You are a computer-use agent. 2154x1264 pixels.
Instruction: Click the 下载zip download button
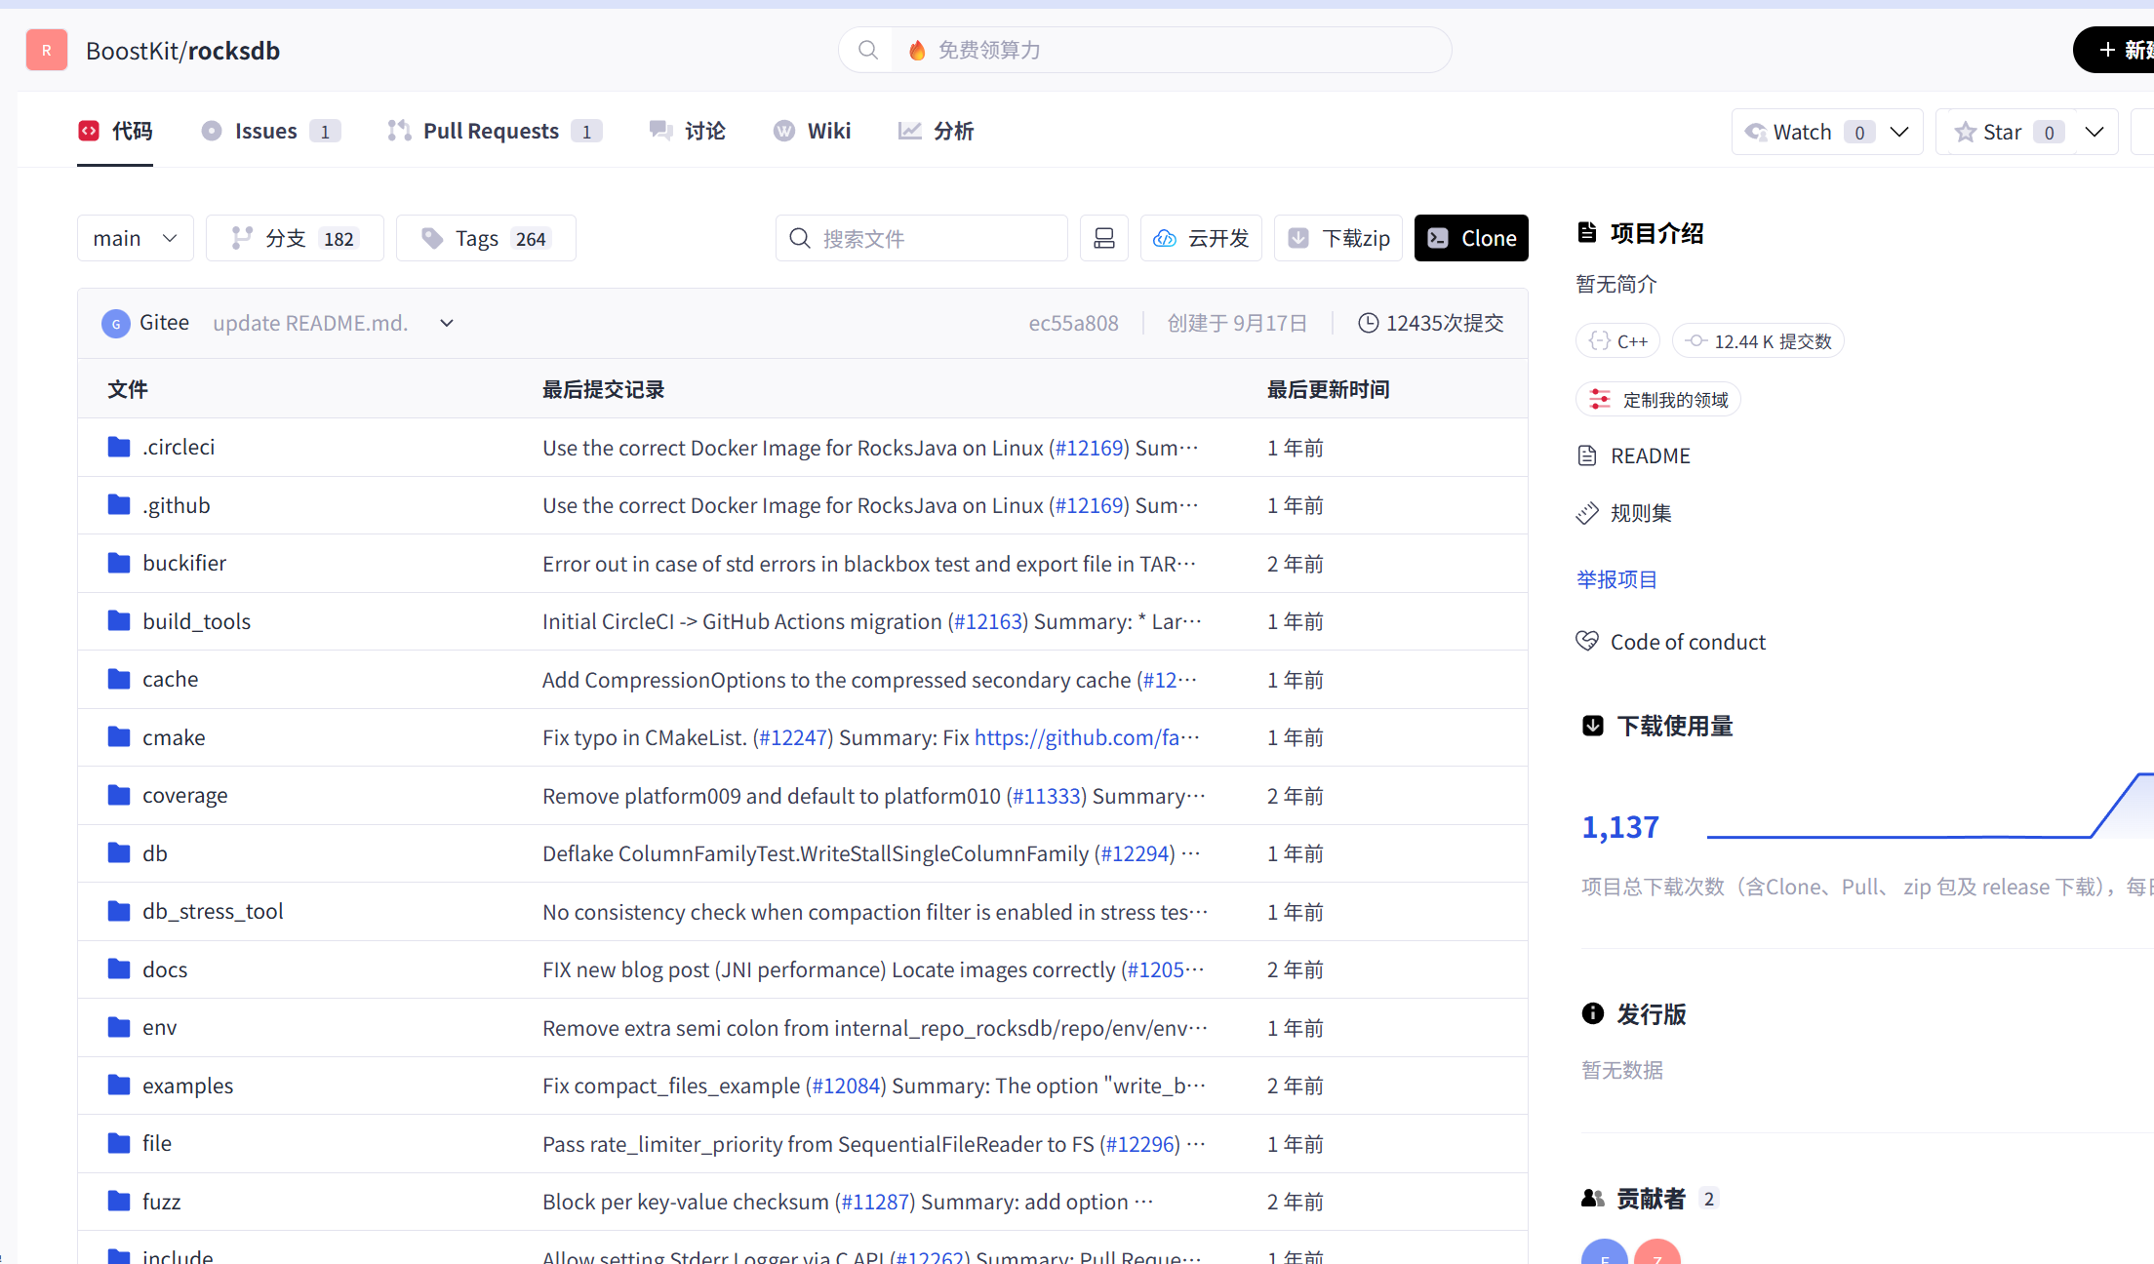click(1338, 238)
